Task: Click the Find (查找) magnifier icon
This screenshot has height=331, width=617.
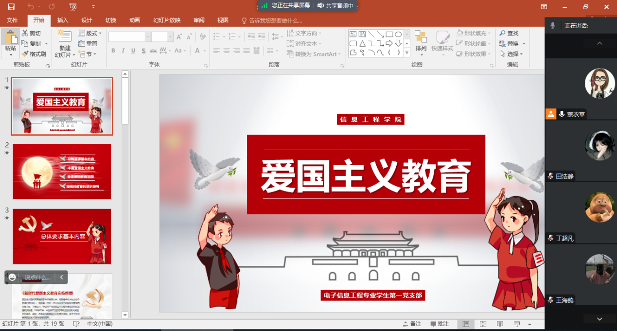Action: point(502,33)
